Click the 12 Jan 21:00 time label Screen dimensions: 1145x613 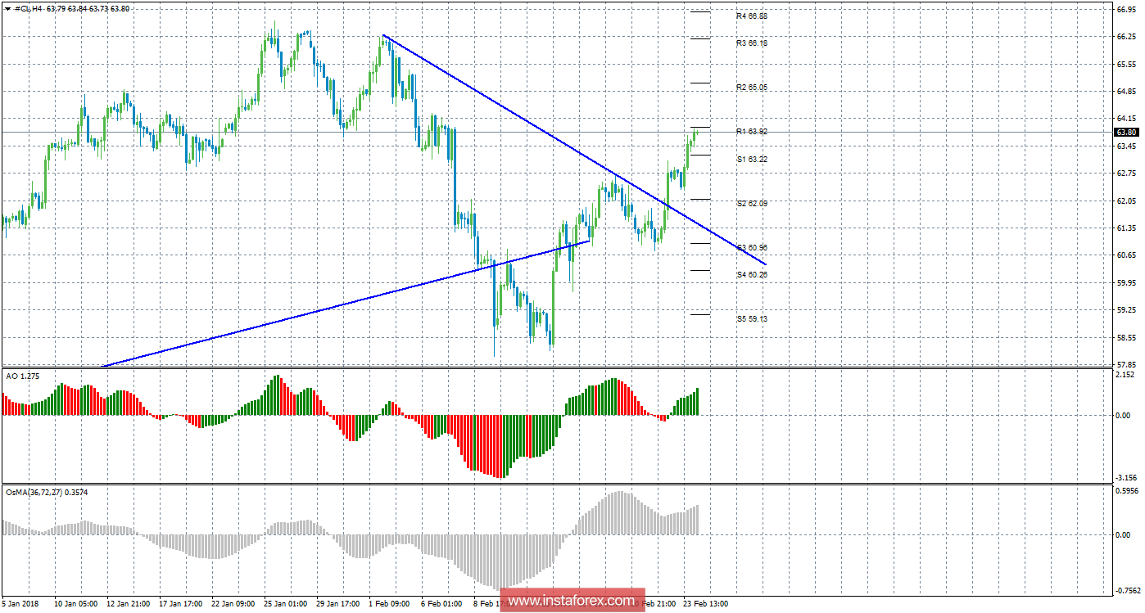tap(128, 604)
